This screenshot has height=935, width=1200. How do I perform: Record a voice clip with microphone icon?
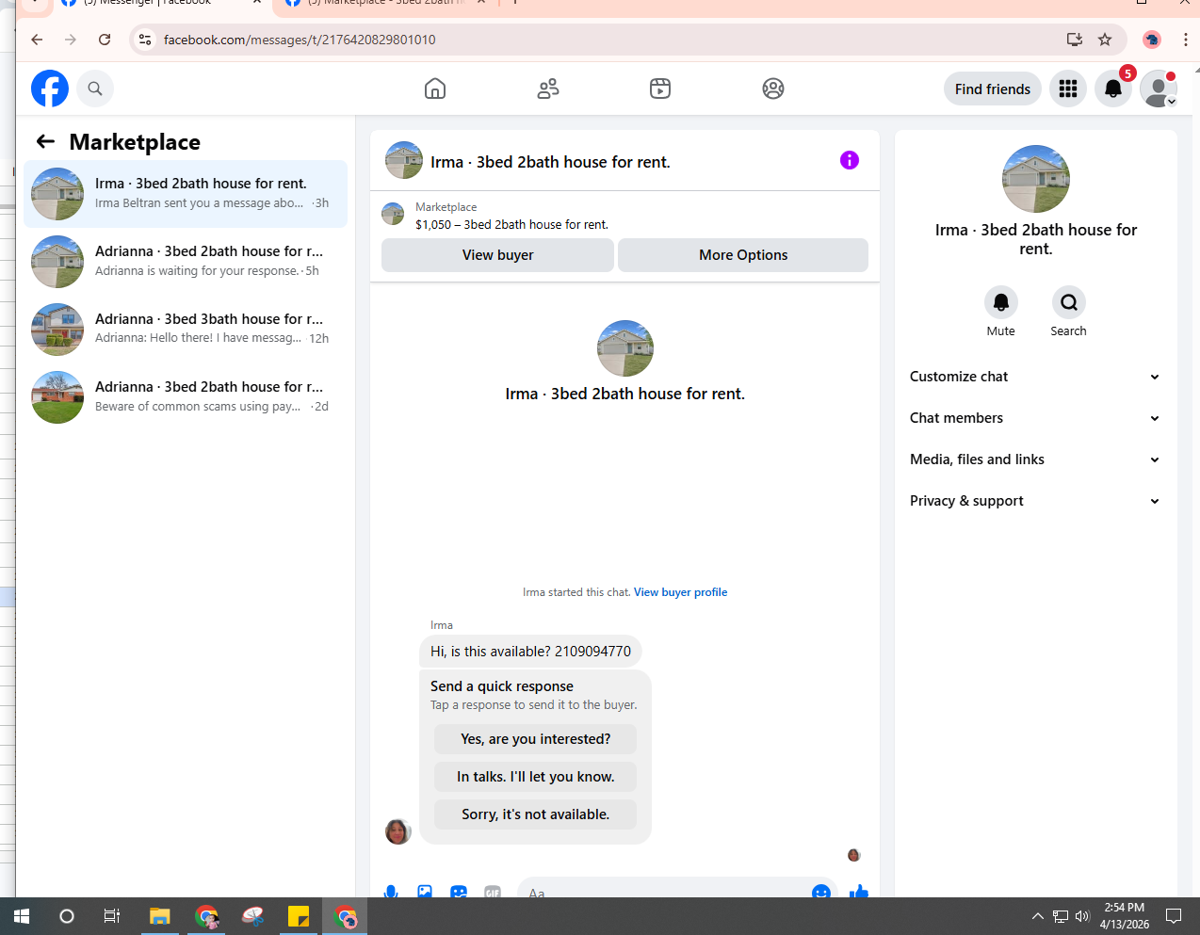point(391,892)
